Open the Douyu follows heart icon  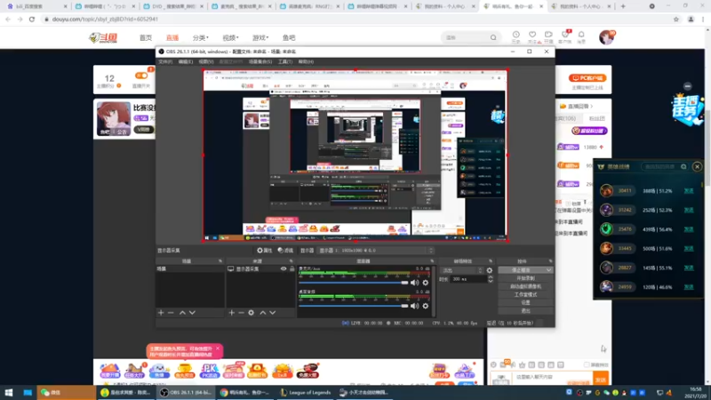click(532, 36)
